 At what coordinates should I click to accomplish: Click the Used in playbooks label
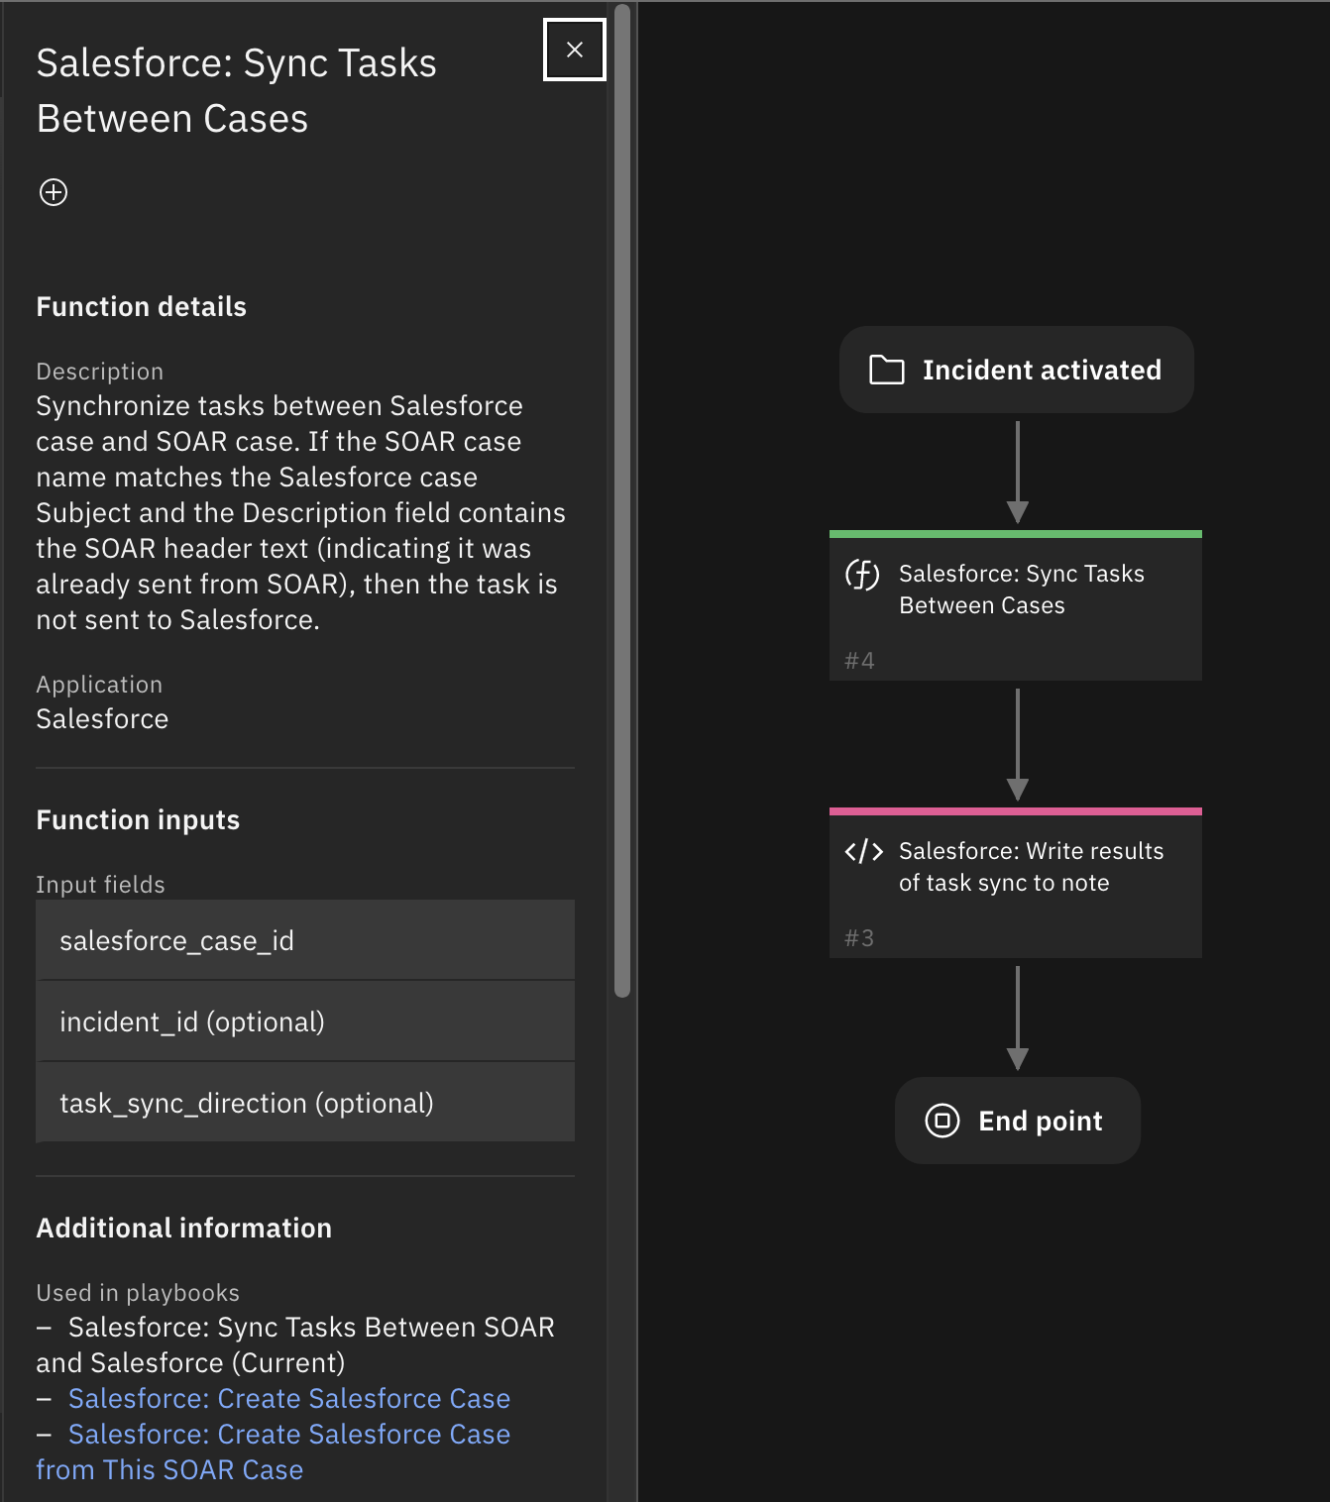(x=138, y=1292)
